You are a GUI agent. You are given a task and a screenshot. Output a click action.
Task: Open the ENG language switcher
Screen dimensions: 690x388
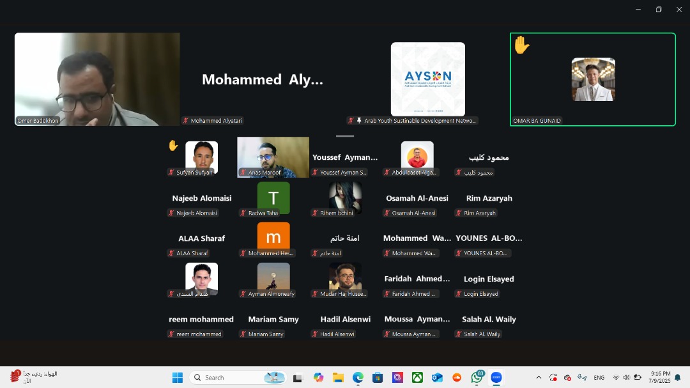coord(599,378)
